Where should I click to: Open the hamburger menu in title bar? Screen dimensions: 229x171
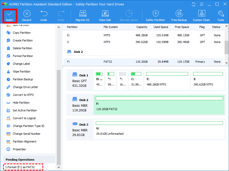(201, 4)
